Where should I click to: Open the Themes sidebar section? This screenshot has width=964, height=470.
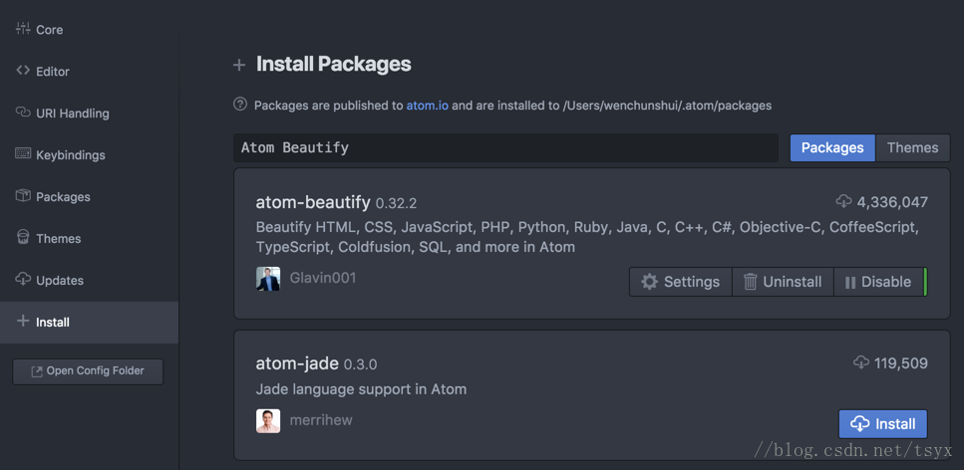click(89, 238)
